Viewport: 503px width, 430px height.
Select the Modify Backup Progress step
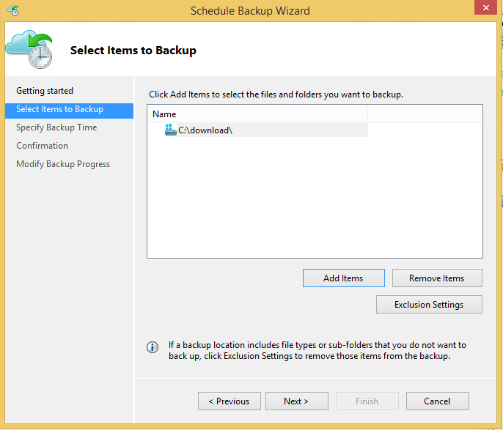[x=63, y=164]
